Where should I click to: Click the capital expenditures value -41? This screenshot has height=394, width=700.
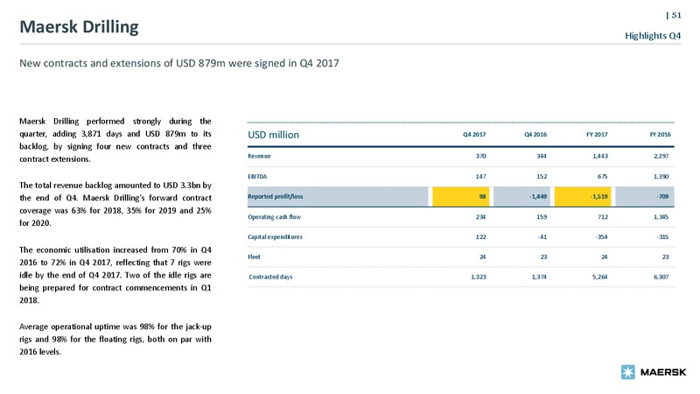pos(542,237)
